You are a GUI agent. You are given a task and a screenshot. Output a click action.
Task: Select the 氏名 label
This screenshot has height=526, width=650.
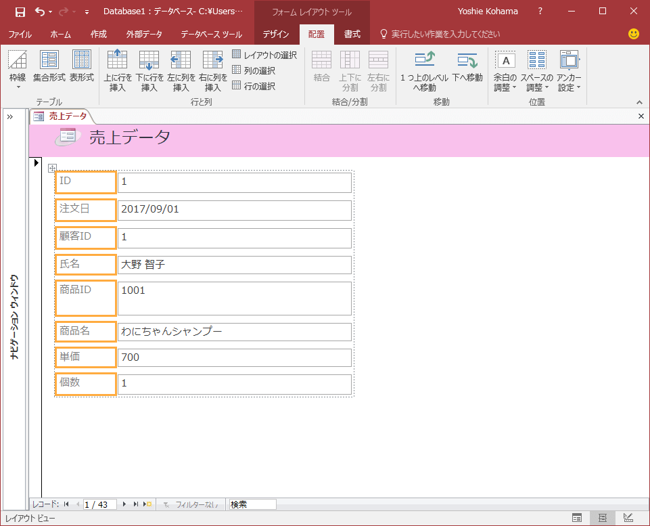coord(85,265)
